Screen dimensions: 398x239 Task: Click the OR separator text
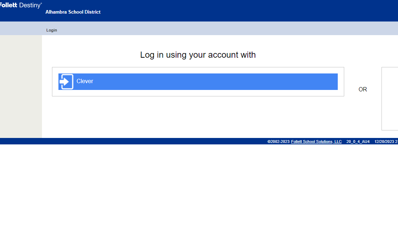coord(363,89)
